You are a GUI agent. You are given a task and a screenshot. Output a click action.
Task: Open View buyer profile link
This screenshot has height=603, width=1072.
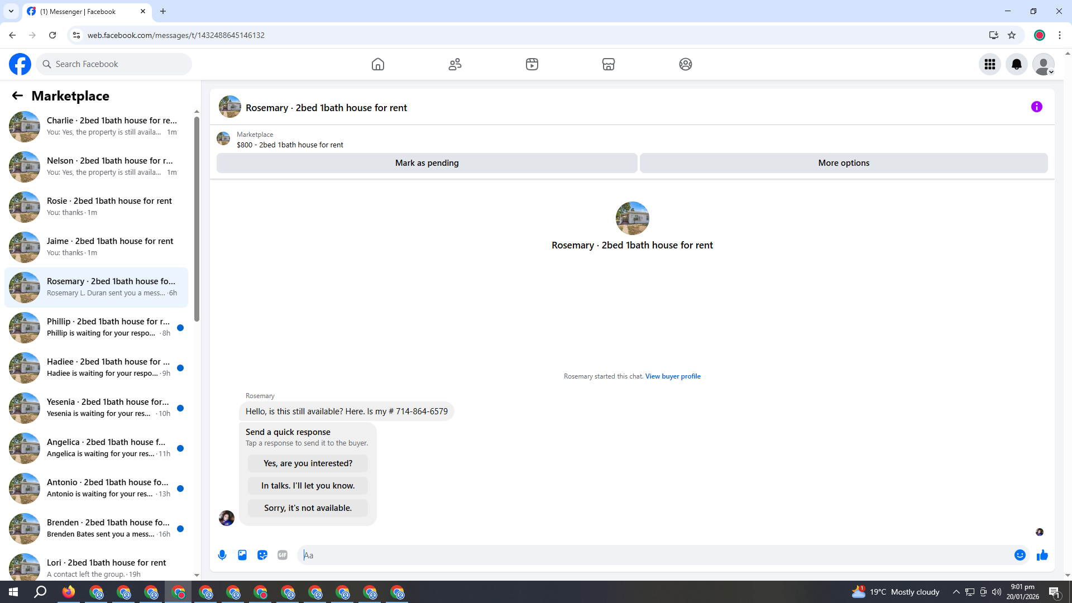(x=673, y=376)
